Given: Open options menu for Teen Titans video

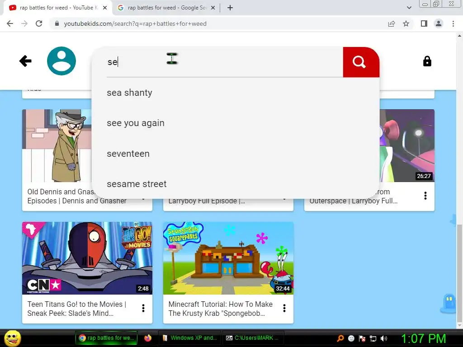Looking at the screenshot, I should point(143,308).
